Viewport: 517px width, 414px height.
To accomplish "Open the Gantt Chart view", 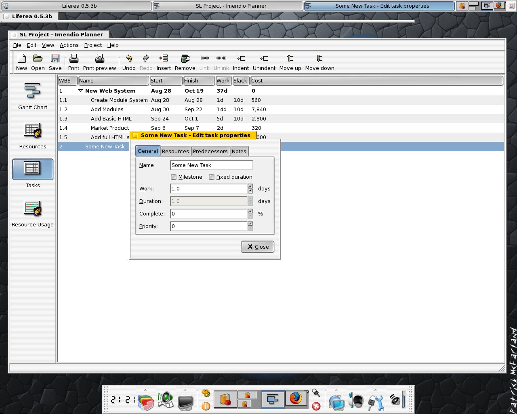I will (33, 96).
